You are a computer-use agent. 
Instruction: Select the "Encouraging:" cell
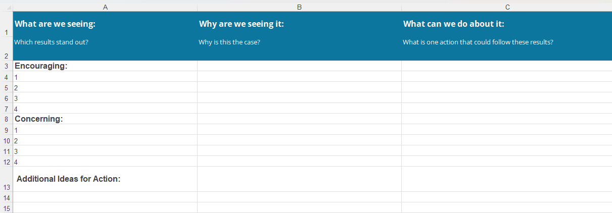(41, 66)
